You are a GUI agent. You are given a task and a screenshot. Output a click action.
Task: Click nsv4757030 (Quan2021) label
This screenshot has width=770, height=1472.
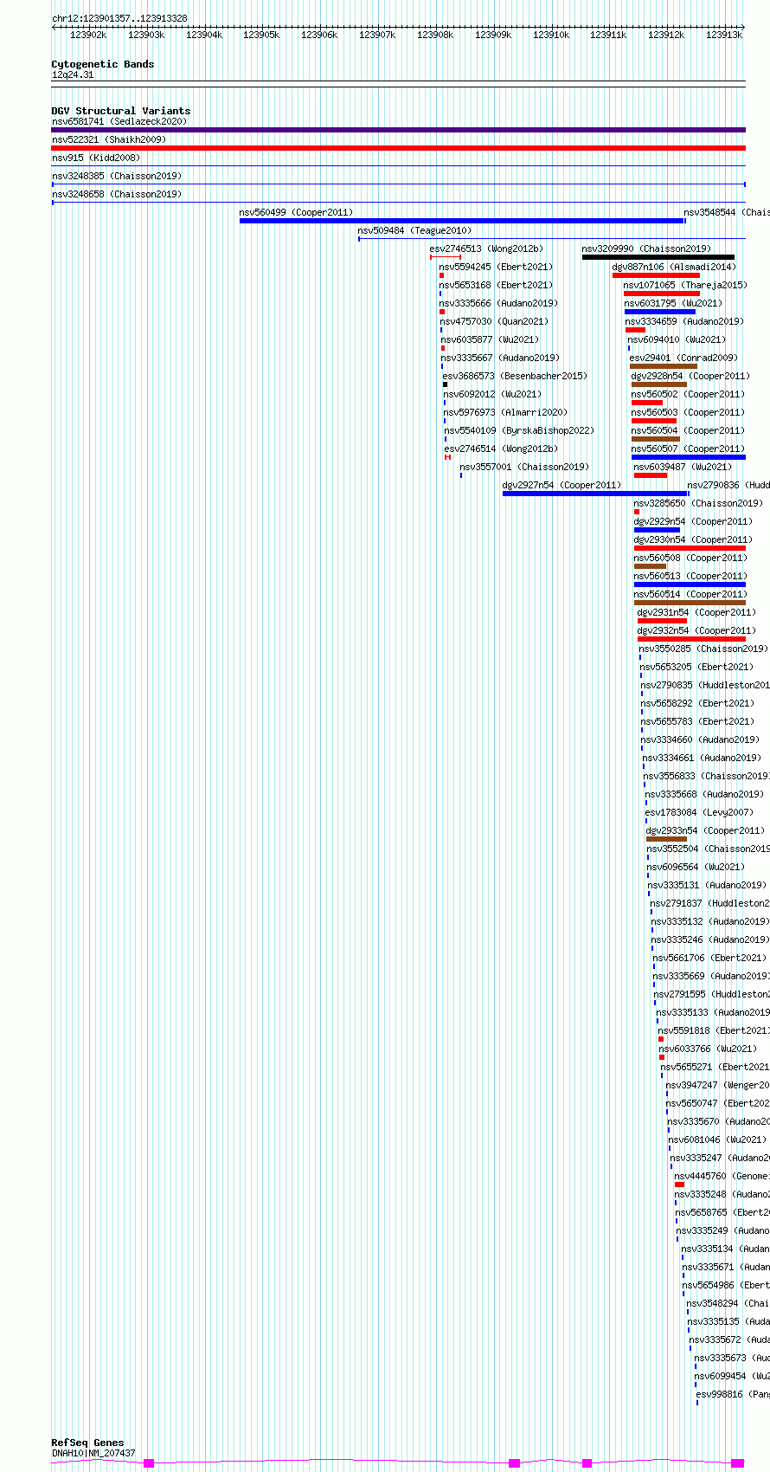[495, 321]
